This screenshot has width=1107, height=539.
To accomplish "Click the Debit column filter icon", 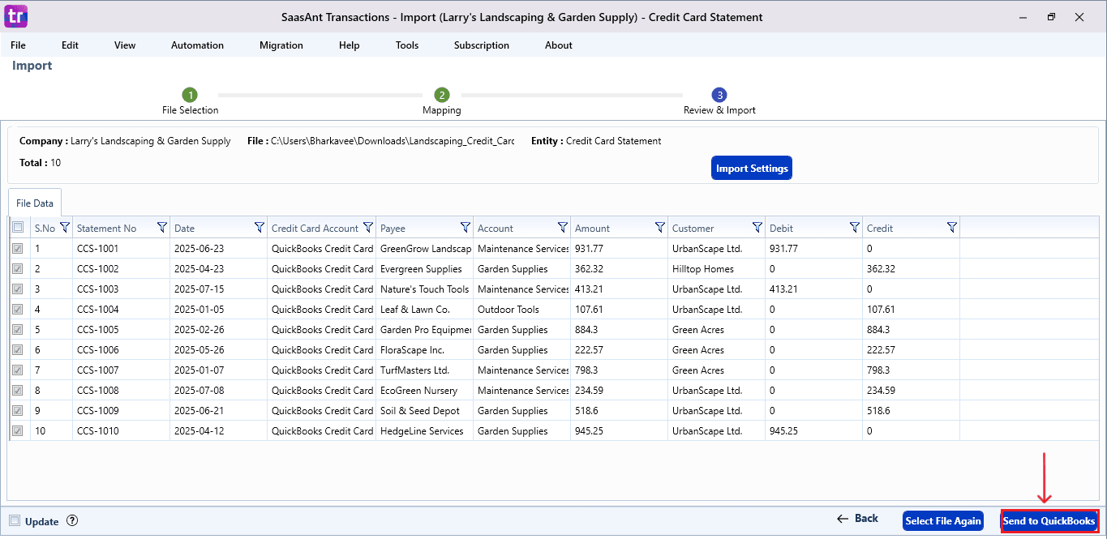I will click(855, 228).
